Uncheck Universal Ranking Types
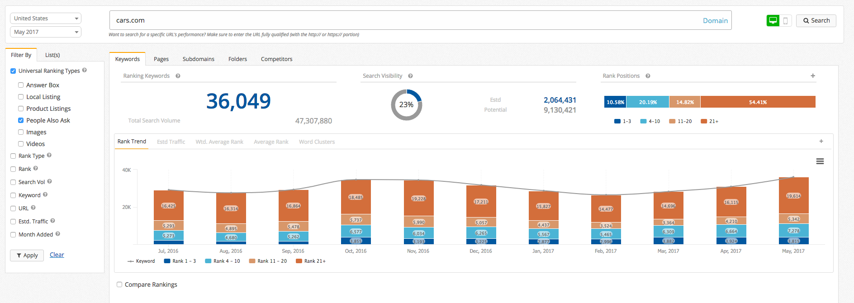 13,71
